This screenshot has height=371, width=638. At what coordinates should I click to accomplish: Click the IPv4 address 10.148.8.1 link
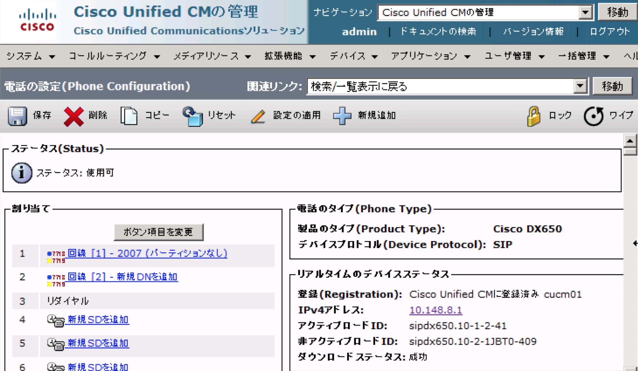point(435,310)
